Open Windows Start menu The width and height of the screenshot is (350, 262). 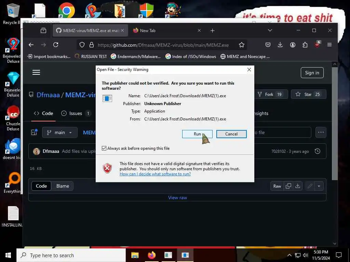(x=8, y=255)
